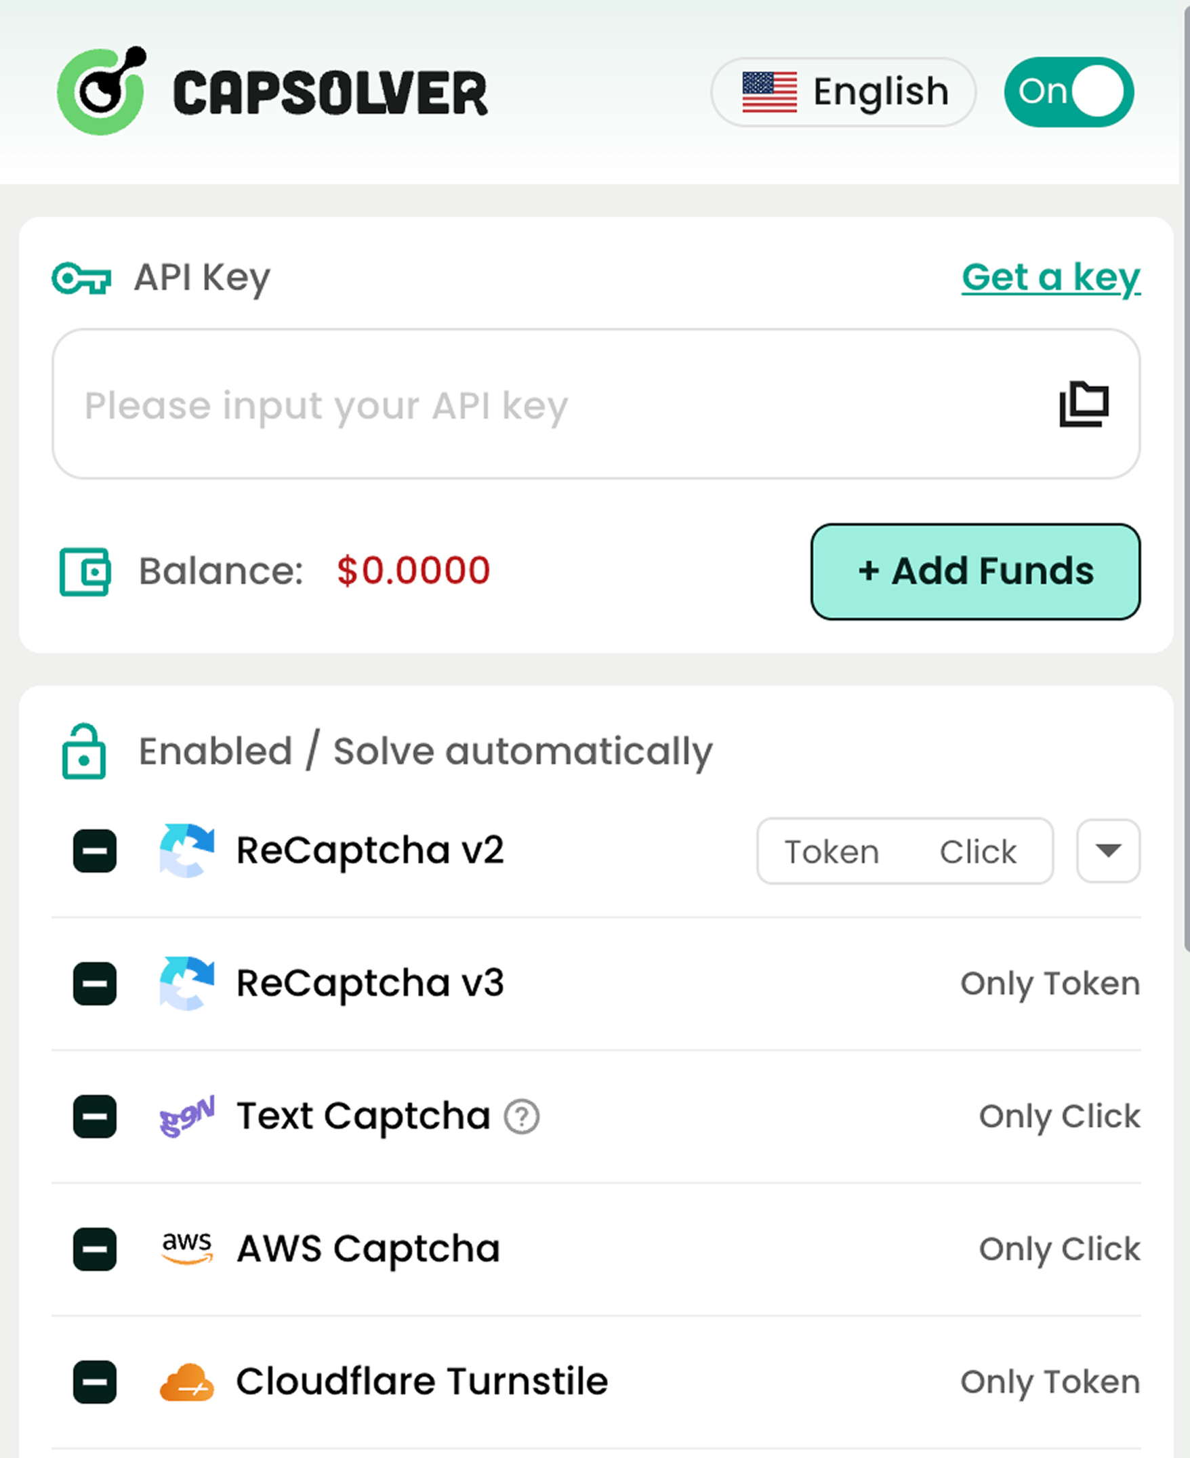Click the paste icon in the API key field
Screen dimensions: 1190x1458
pos(1084,404)
